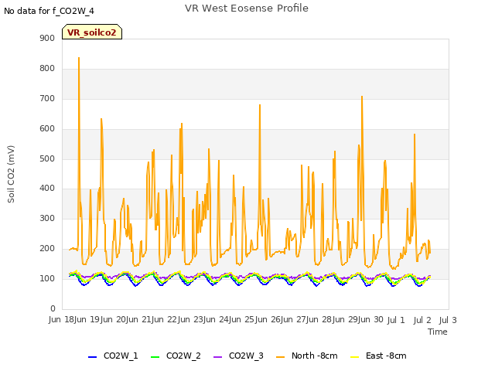Click the 21Jun x-axis tick label
The image size is (495, 371).
(152, 319)
